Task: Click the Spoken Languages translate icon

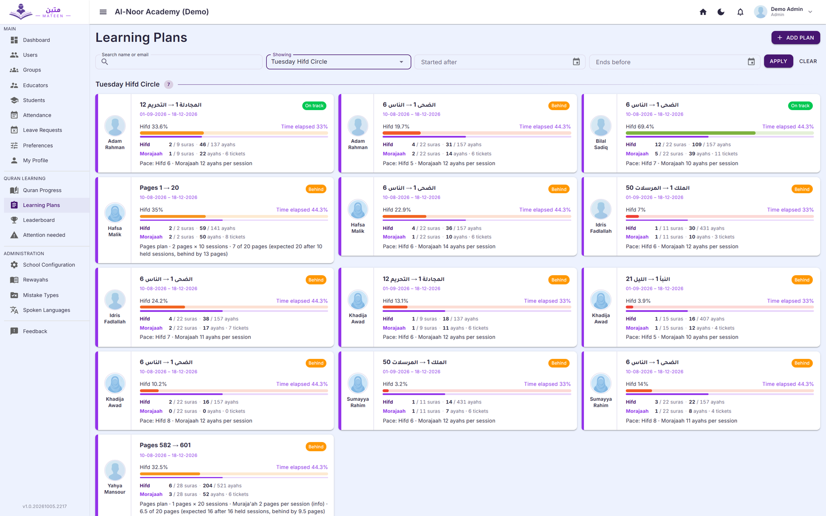Action: (14, 310)
